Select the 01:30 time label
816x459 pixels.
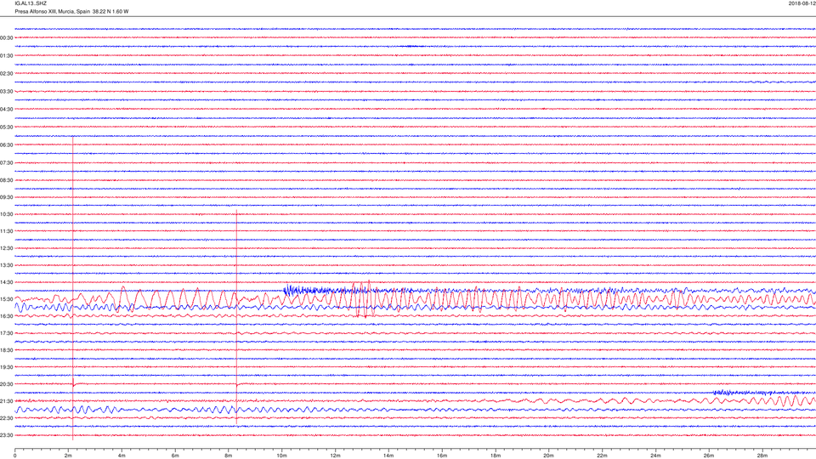pos(7,56)
